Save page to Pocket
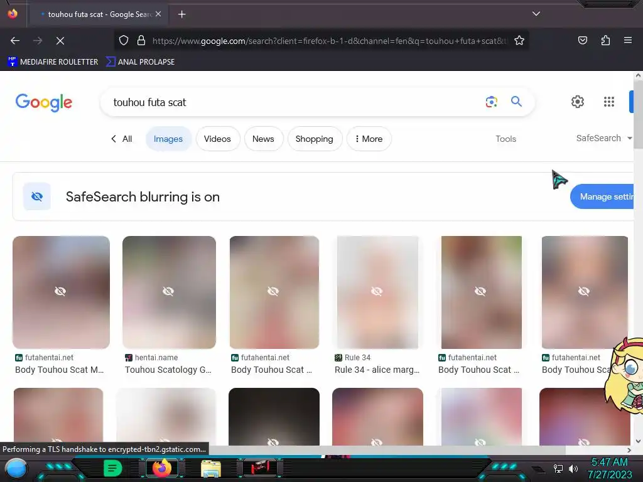643x482 pixels. tap(583, 40)
